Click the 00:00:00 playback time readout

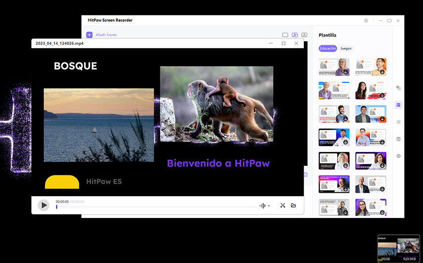tap(62, 202)
